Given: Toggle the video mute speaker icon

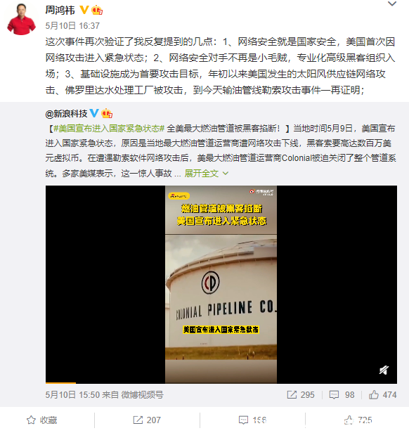Looking at the screenshot, I should coord(384,370).
